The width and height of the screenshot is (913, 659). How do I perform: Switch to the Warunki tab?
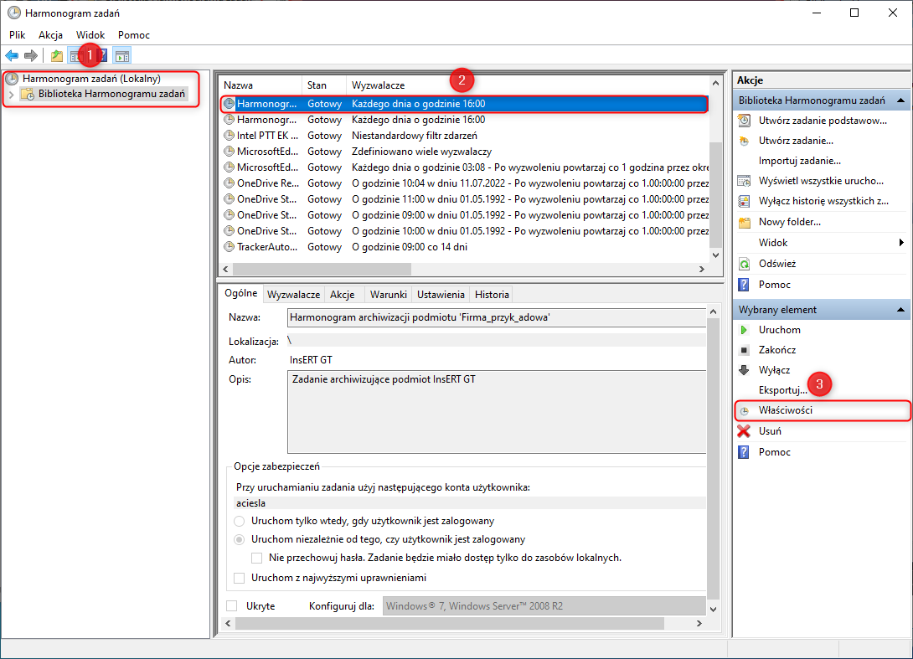(389, 295)
